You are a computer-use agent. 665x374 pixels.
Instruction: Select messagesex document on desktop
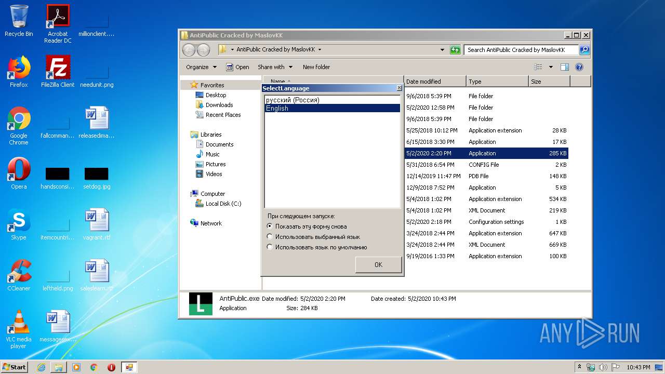click(x=58, y=326)
